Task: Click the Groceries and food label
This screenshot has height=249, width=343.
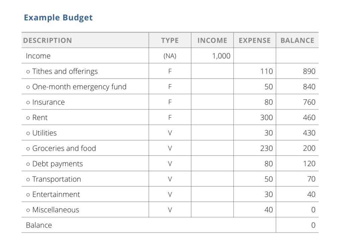Action: [x=64, y=148]
